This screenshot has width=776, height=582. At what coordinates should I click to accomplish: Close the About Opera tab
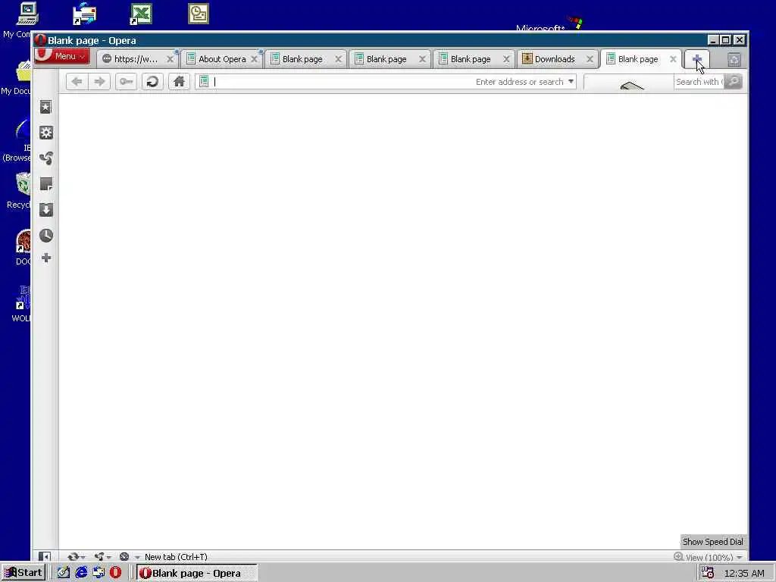[x=254, y=59]
